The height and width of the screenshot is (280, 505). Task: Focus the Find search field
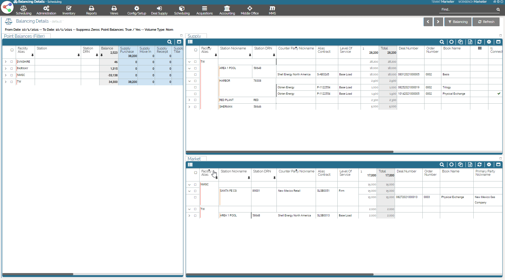point(468,10)
